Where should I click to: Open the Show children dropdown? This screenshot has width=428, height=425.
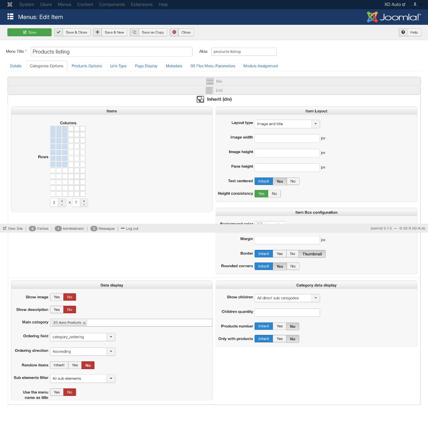point(287,298)
